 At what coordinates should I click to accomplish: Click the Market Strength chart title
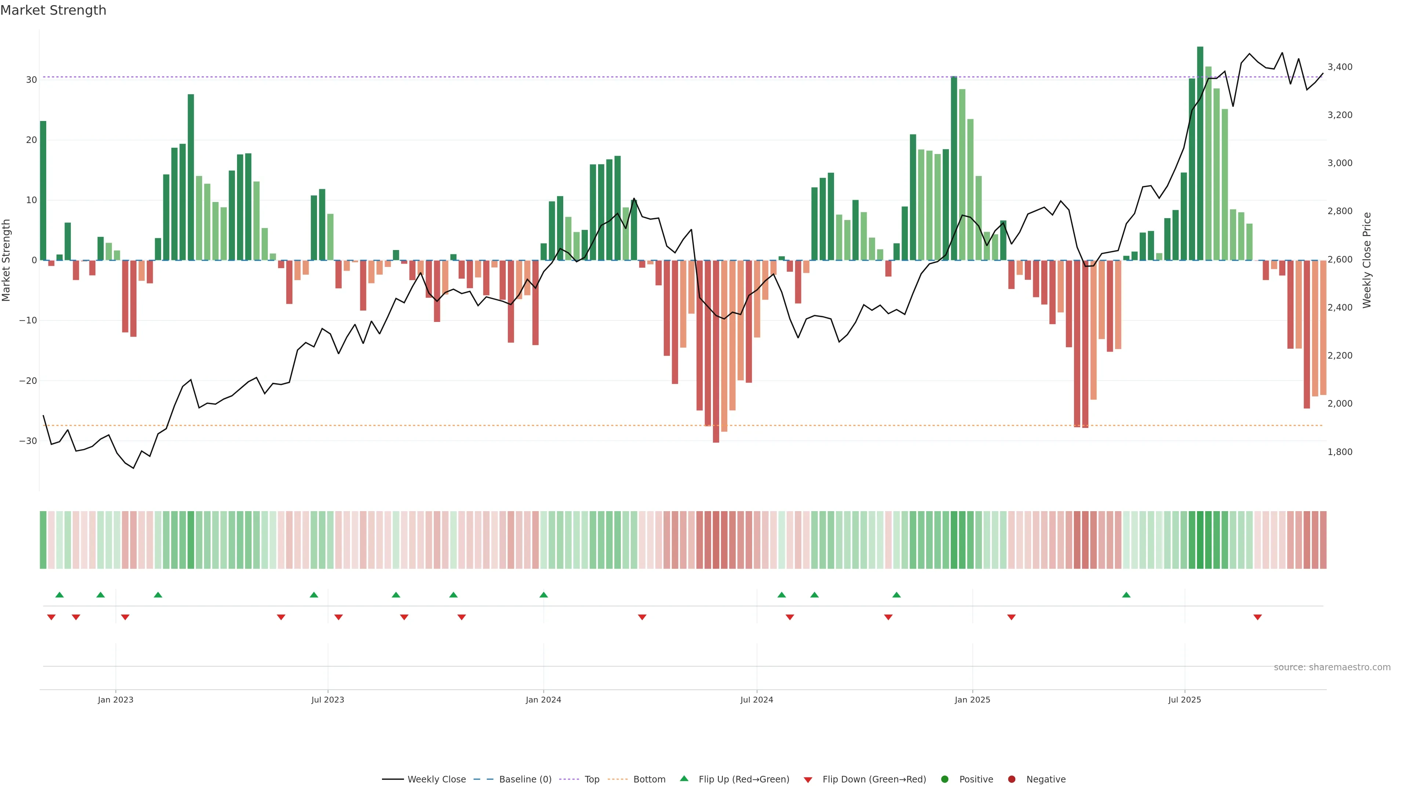[x=53, y=10]
